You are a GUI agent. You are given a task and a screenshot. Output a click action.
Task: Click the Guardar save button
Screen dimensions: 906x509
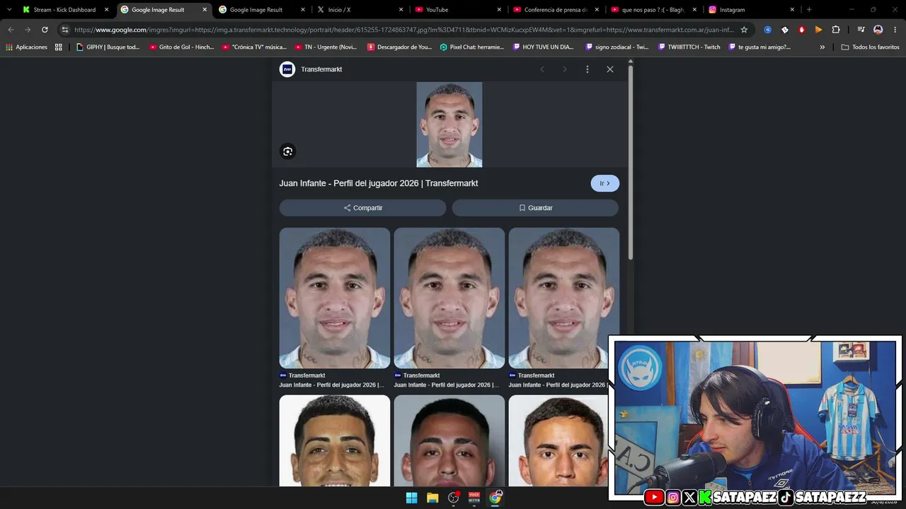point(535,208)
